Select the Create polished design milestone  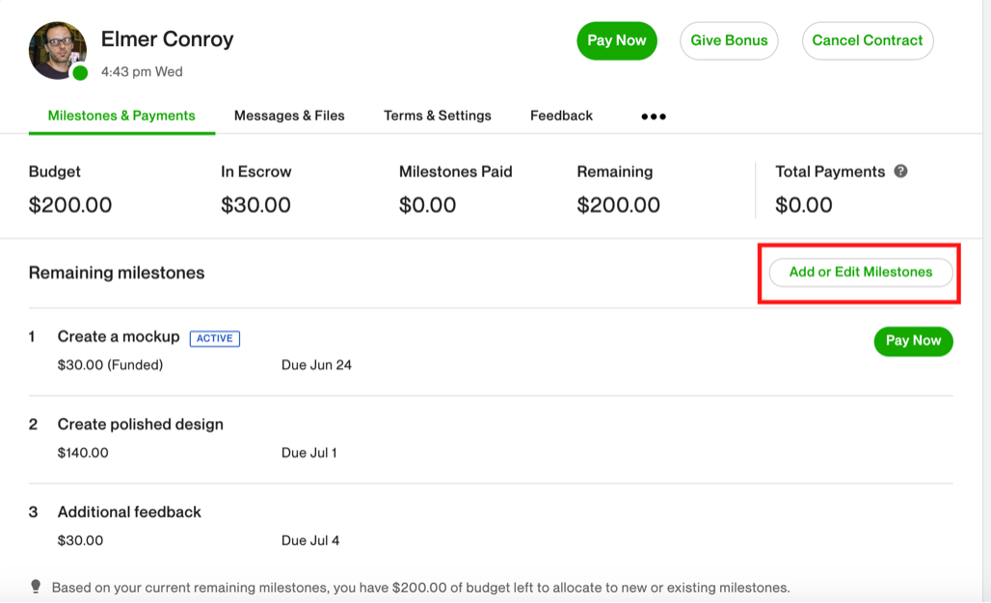click(141, 425)
